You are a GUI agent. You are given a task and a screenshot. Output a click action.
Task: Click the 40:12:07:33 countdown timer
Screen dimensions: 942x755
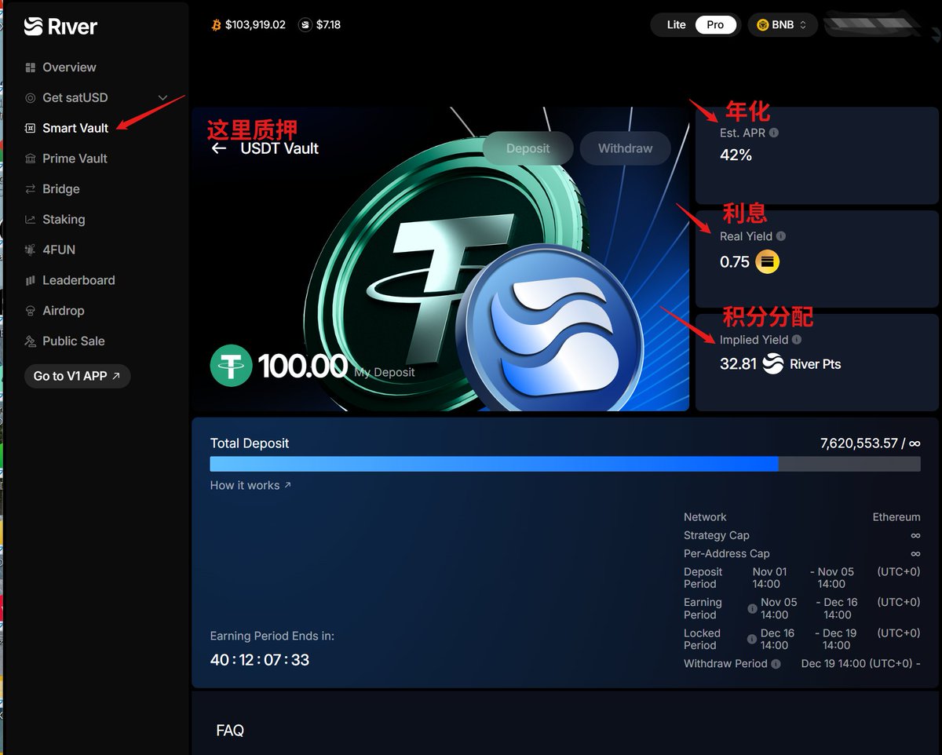point(260,660)
